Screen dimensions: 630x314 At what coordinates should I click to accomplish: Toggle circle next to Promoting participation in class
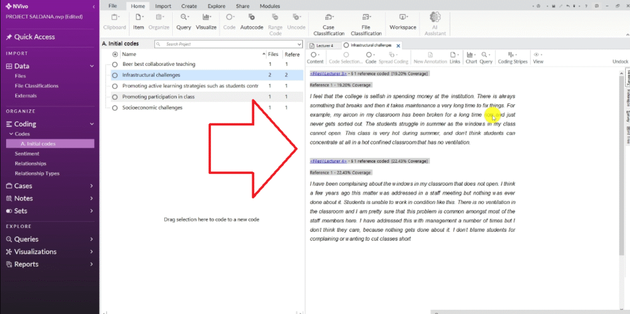tap(115, 96)
